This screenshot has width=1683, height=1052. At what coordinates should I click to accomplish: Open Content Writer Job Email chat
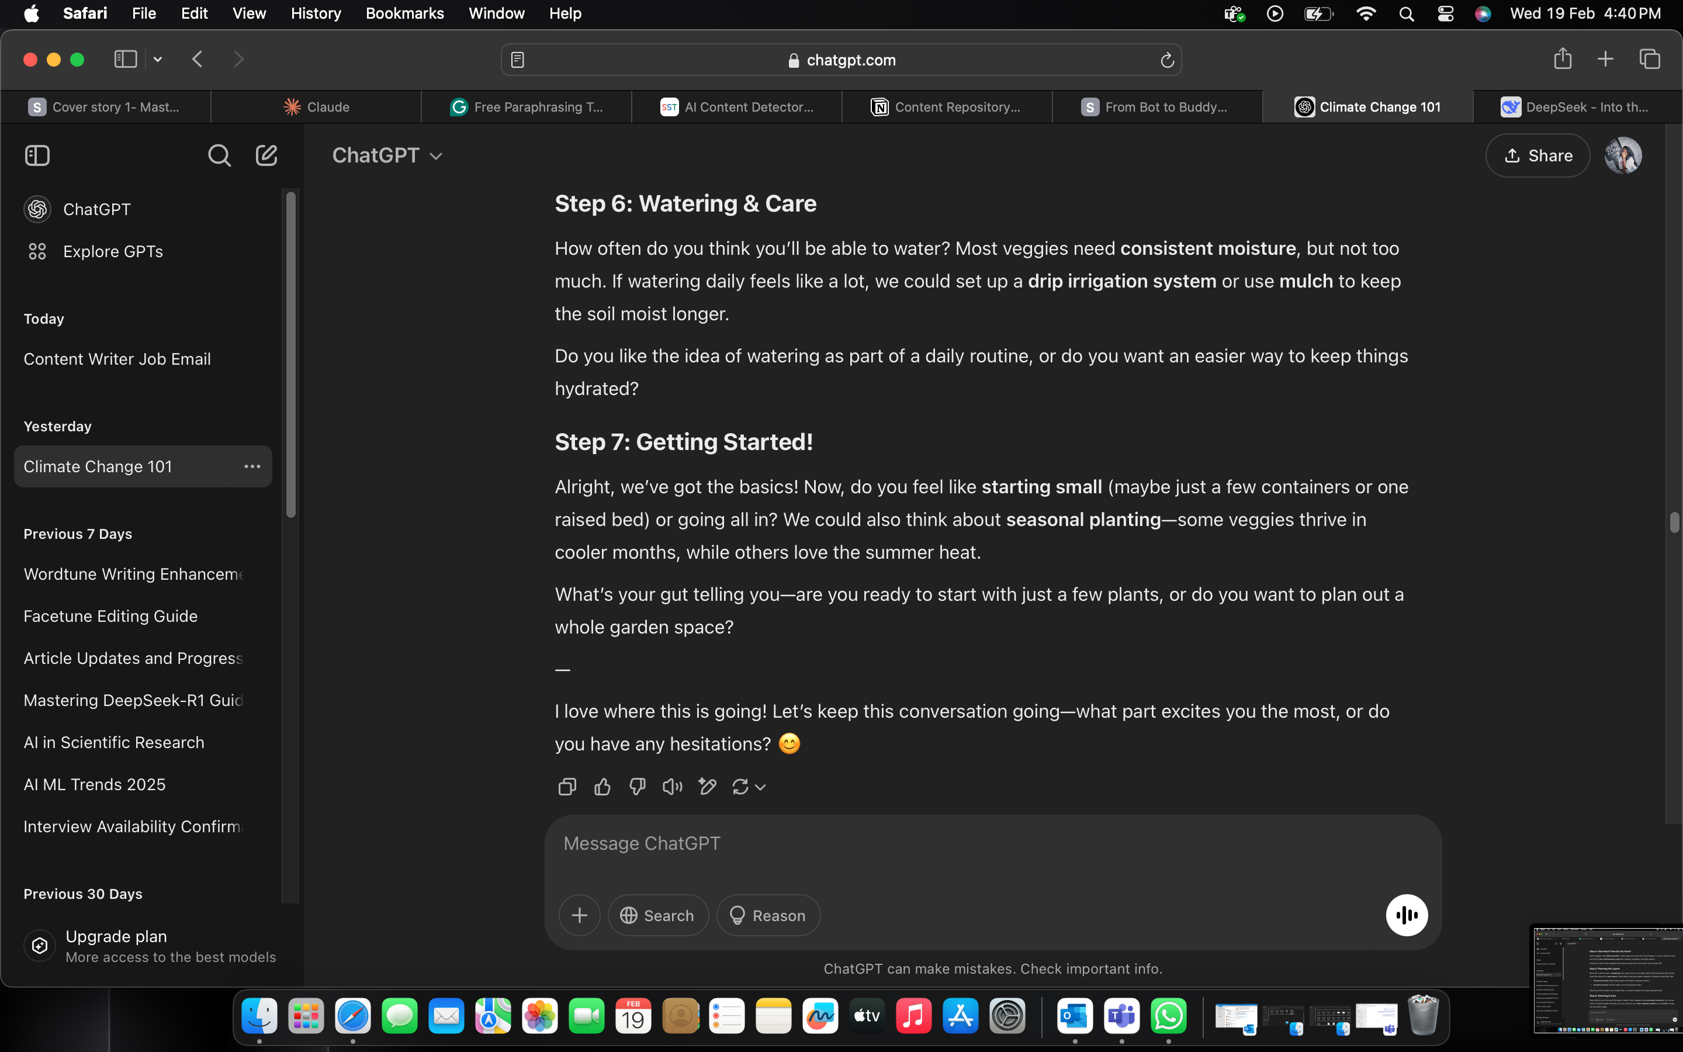pyautogui.click(x=143, y=359)
